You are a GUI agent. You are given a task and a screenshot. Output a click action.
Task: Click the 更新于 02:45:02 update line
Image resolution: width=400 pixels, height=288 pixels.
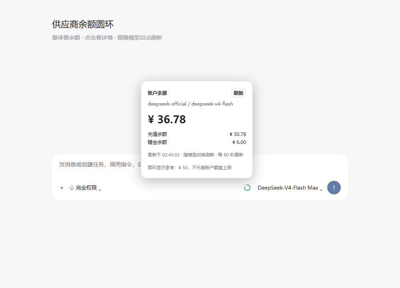tap(196, 155)
